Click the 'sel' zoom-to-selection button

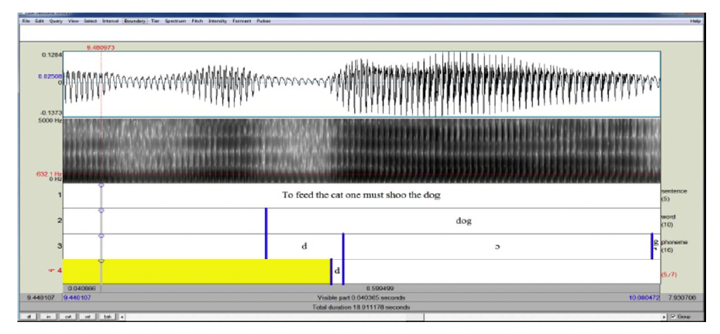[x=87, y=317]
